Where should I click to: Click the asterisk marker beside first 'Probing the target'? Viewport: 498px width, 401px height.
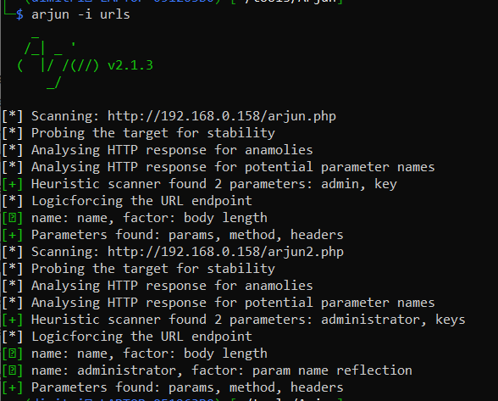13,133
